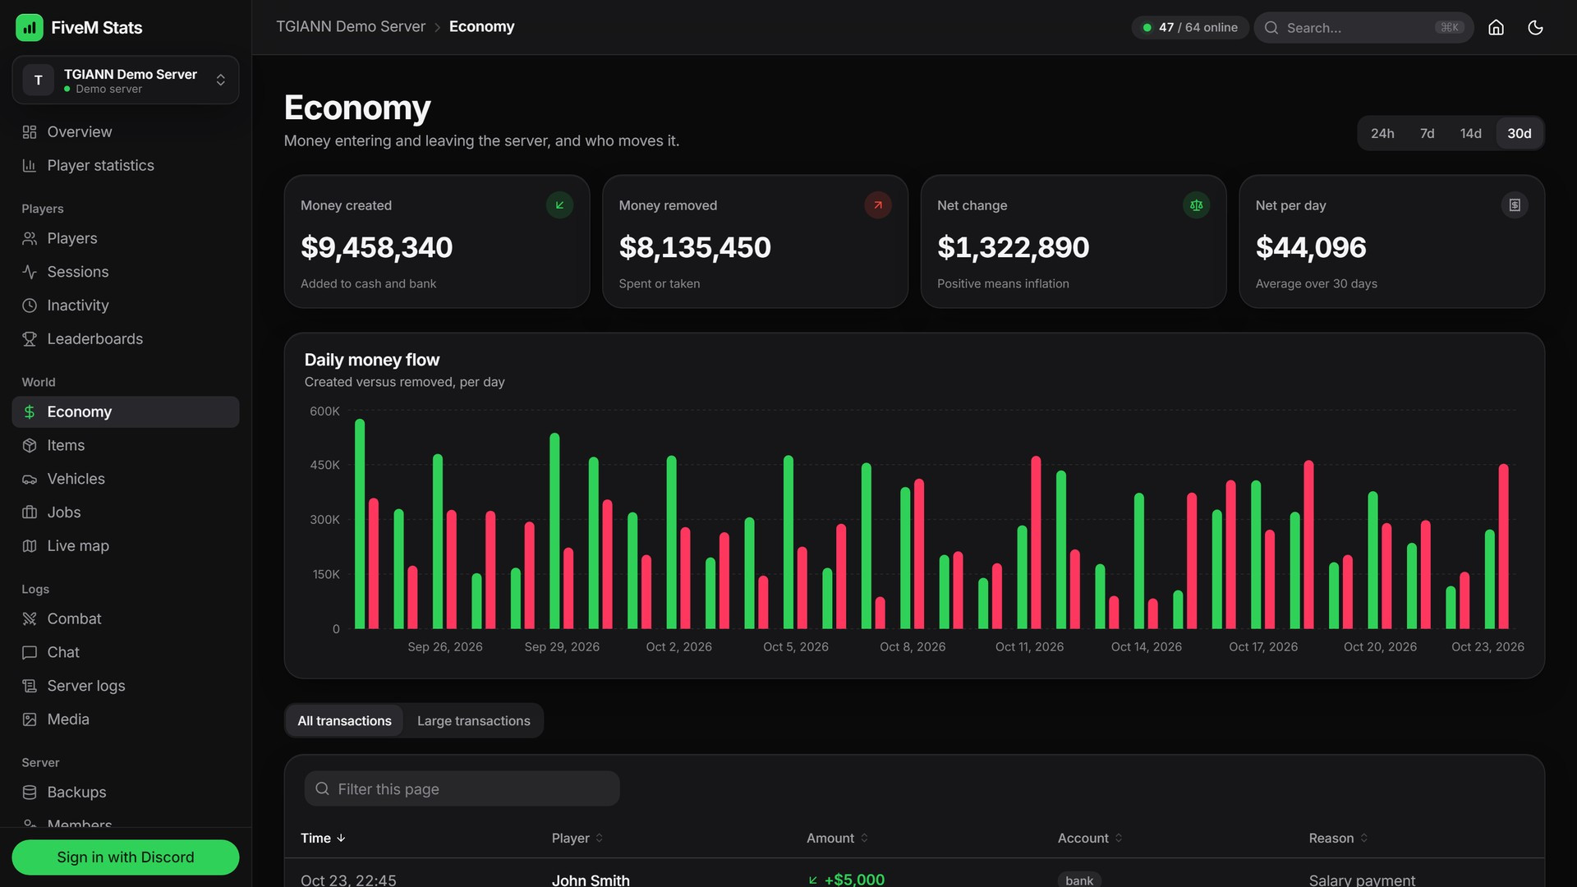Go to Players list
The height and width of the screenshot is (887, 1577).
click(x=126, y=238)
